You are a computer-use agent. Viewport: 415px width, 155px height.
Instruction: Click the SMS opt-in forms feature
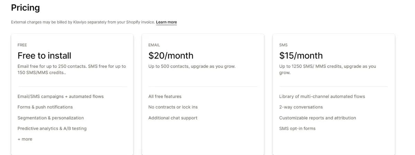[297, 128]
